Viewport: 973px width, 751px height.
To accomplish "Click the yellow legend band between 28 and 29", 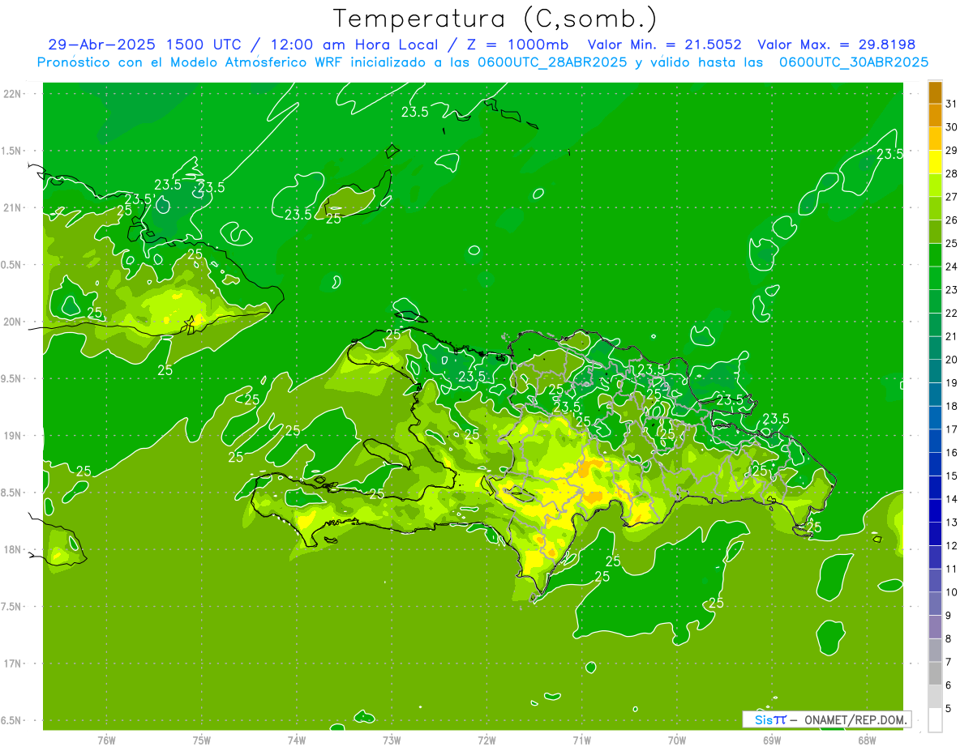I will (935, 161).
